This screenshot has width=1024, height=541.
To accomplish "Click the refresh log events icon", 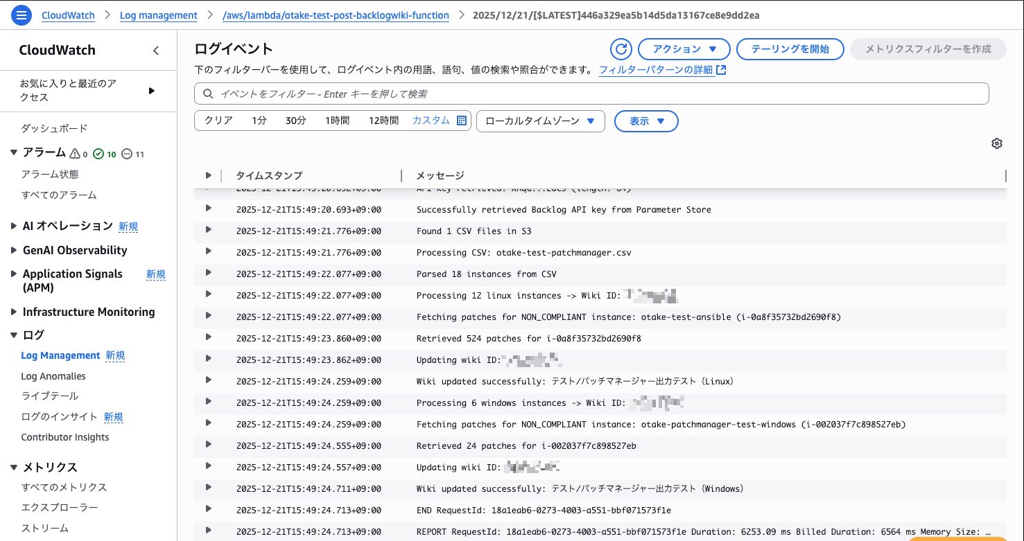I will click(621, 49).
